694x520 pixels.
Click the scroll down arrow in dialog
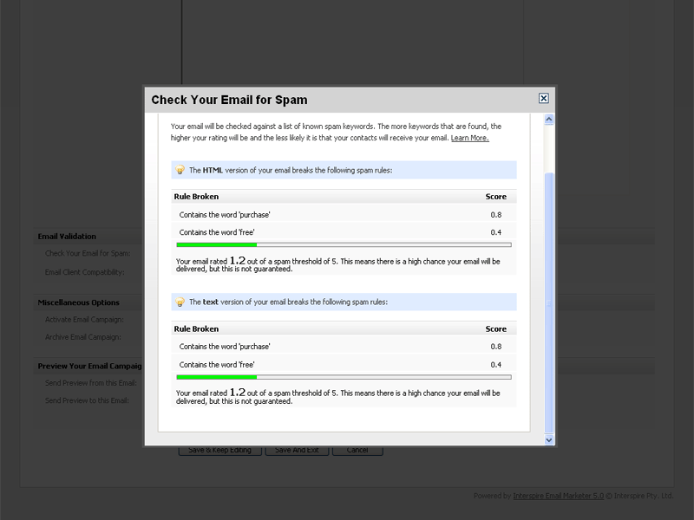coord(549,439)
